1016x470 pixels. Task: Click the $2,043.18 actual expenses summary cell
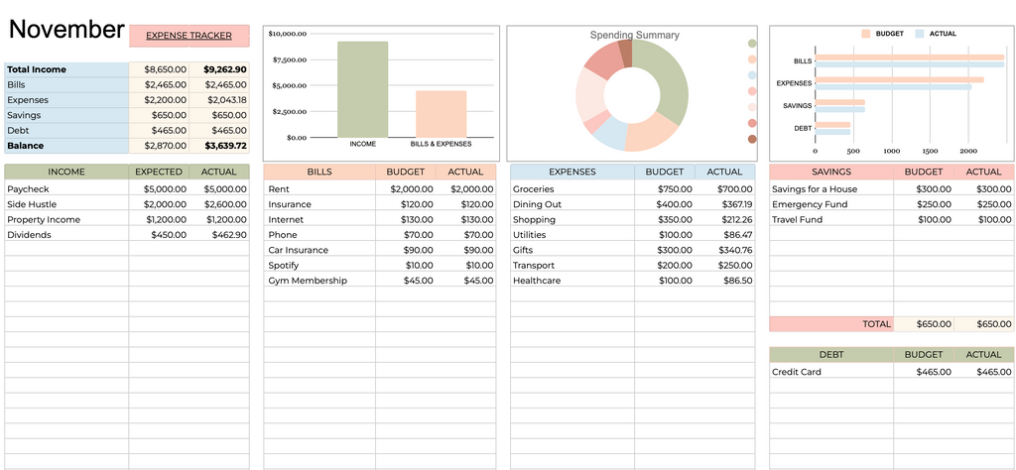coord(219,100)
